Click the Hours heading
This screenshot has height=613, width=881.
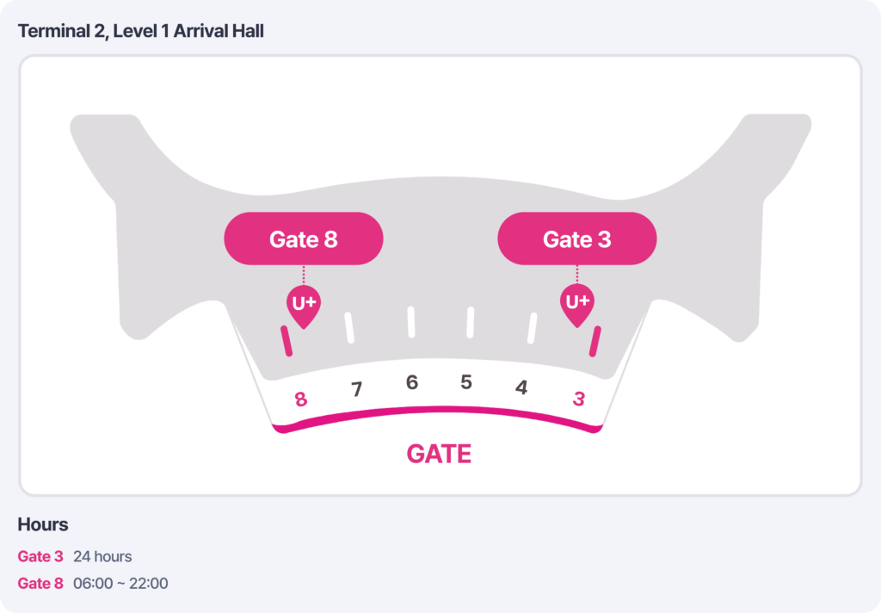pyautogui.click(x=43, y=524)
